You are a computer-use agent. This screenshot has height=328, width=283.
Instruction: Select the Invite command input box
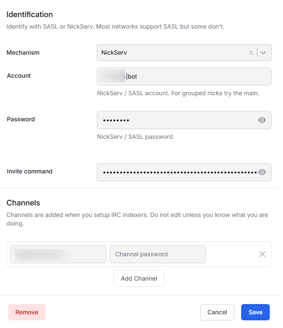click(184, 172)
